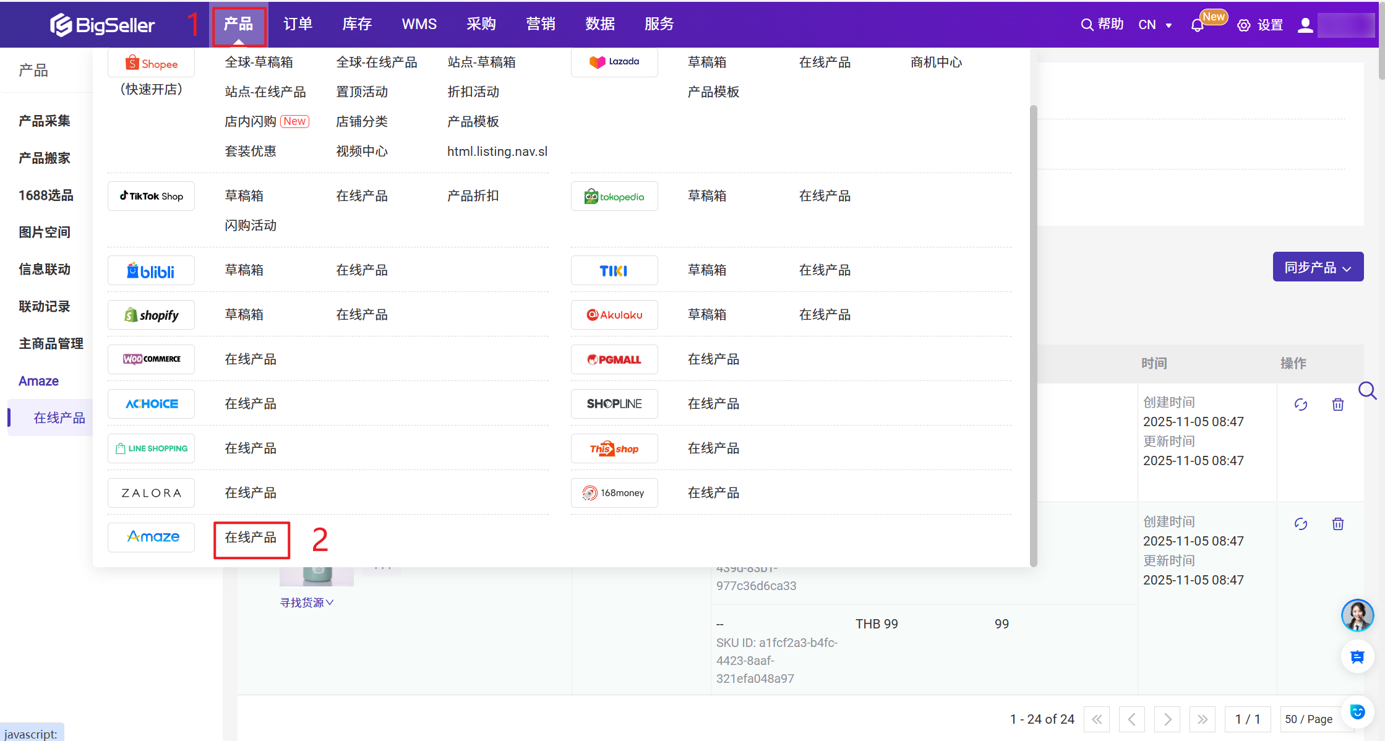Screen dimensions: 1385x741
Task: Open Shopee 全球-草稿箱 link
Action: pyautogui.click(x=259, y=62)
